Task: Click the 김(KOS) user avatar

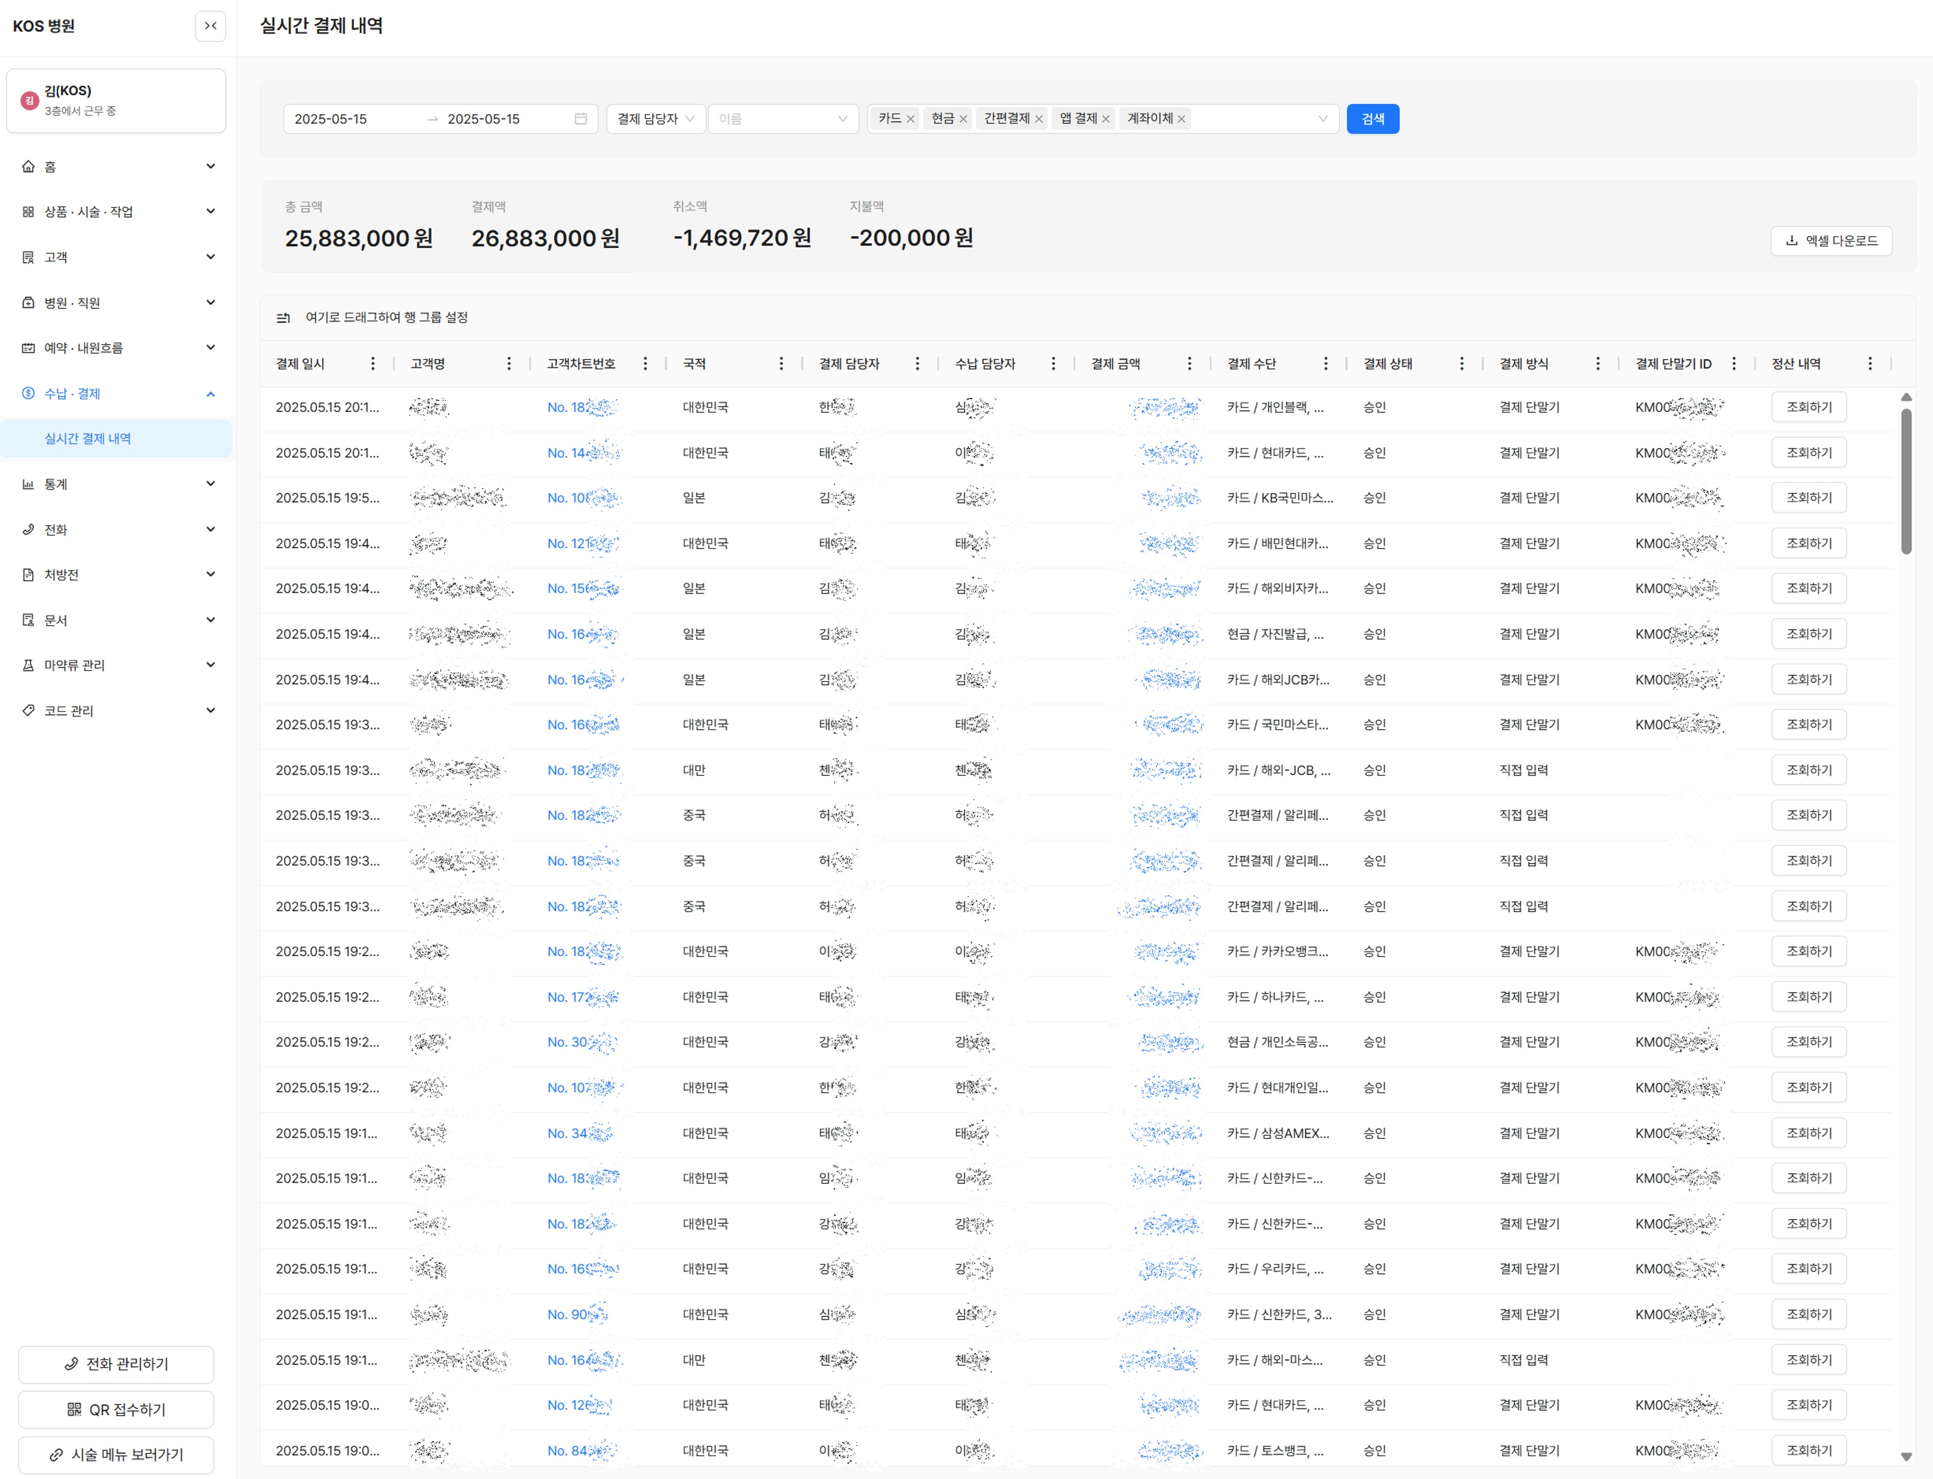Action: click(29, 100)
